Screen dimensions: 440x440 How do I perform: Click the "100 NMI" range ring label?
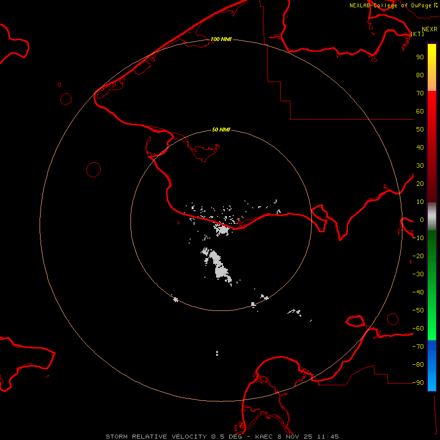(x=221, y=39)
